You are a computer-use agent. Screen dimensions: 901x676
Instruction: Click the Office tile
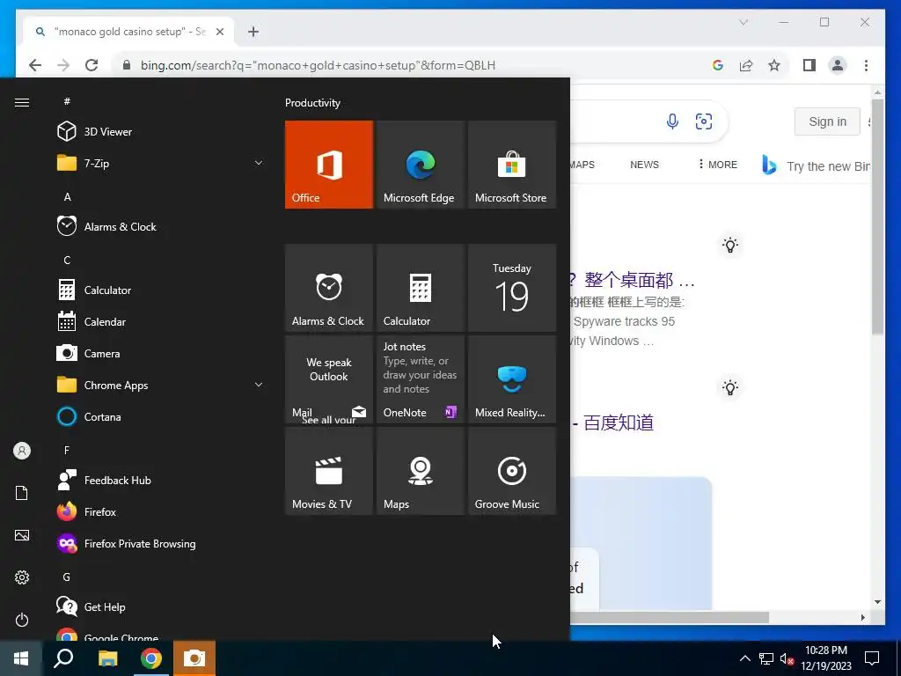pos(329,165)
